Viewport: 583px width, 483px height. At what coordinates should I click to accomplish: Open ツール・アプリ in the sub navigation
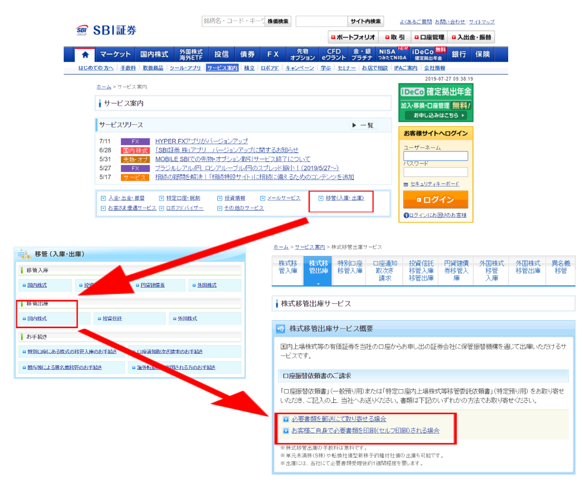(x=185, y=68)
